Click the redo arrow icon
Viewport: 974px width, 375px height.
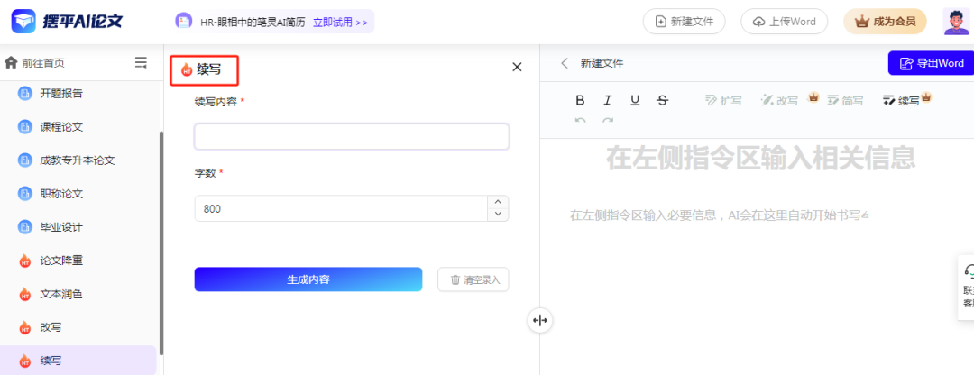click(x=608, y=121)
